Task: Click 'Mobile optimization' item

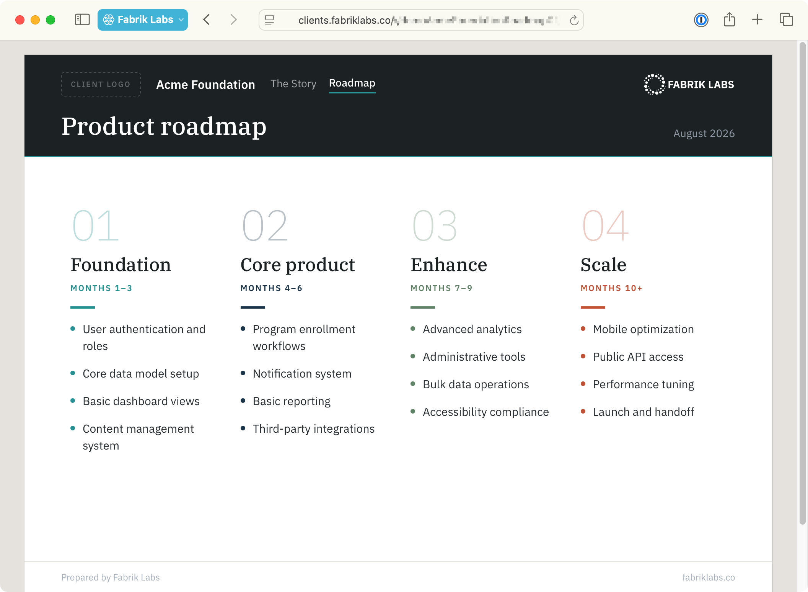Action: click(643, 329)
